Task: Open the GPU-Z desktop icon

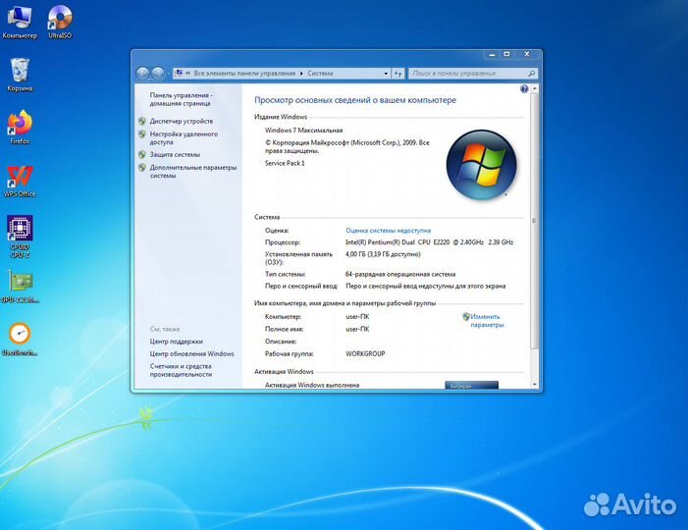Action: click(x=20, y=287)
